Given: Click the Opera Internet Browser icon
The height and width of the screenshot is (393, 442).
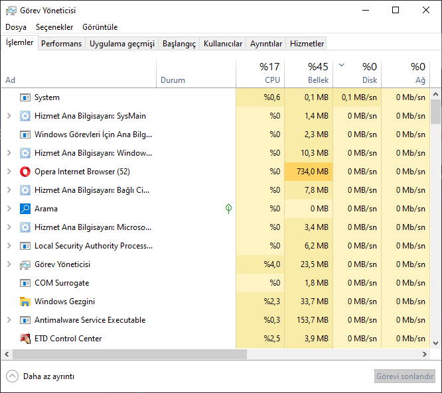Looking at the screenshot, I should (25, 172).
